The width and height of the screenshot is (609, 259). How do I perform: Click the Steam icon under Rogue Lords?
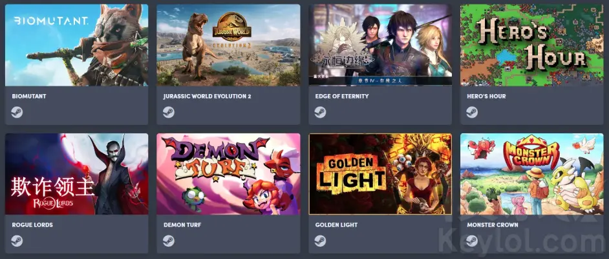pos(17,241)
